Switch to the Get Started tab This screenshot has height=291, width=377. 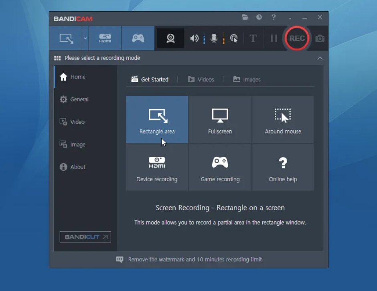pyautogui.click(x=150, y=79)
